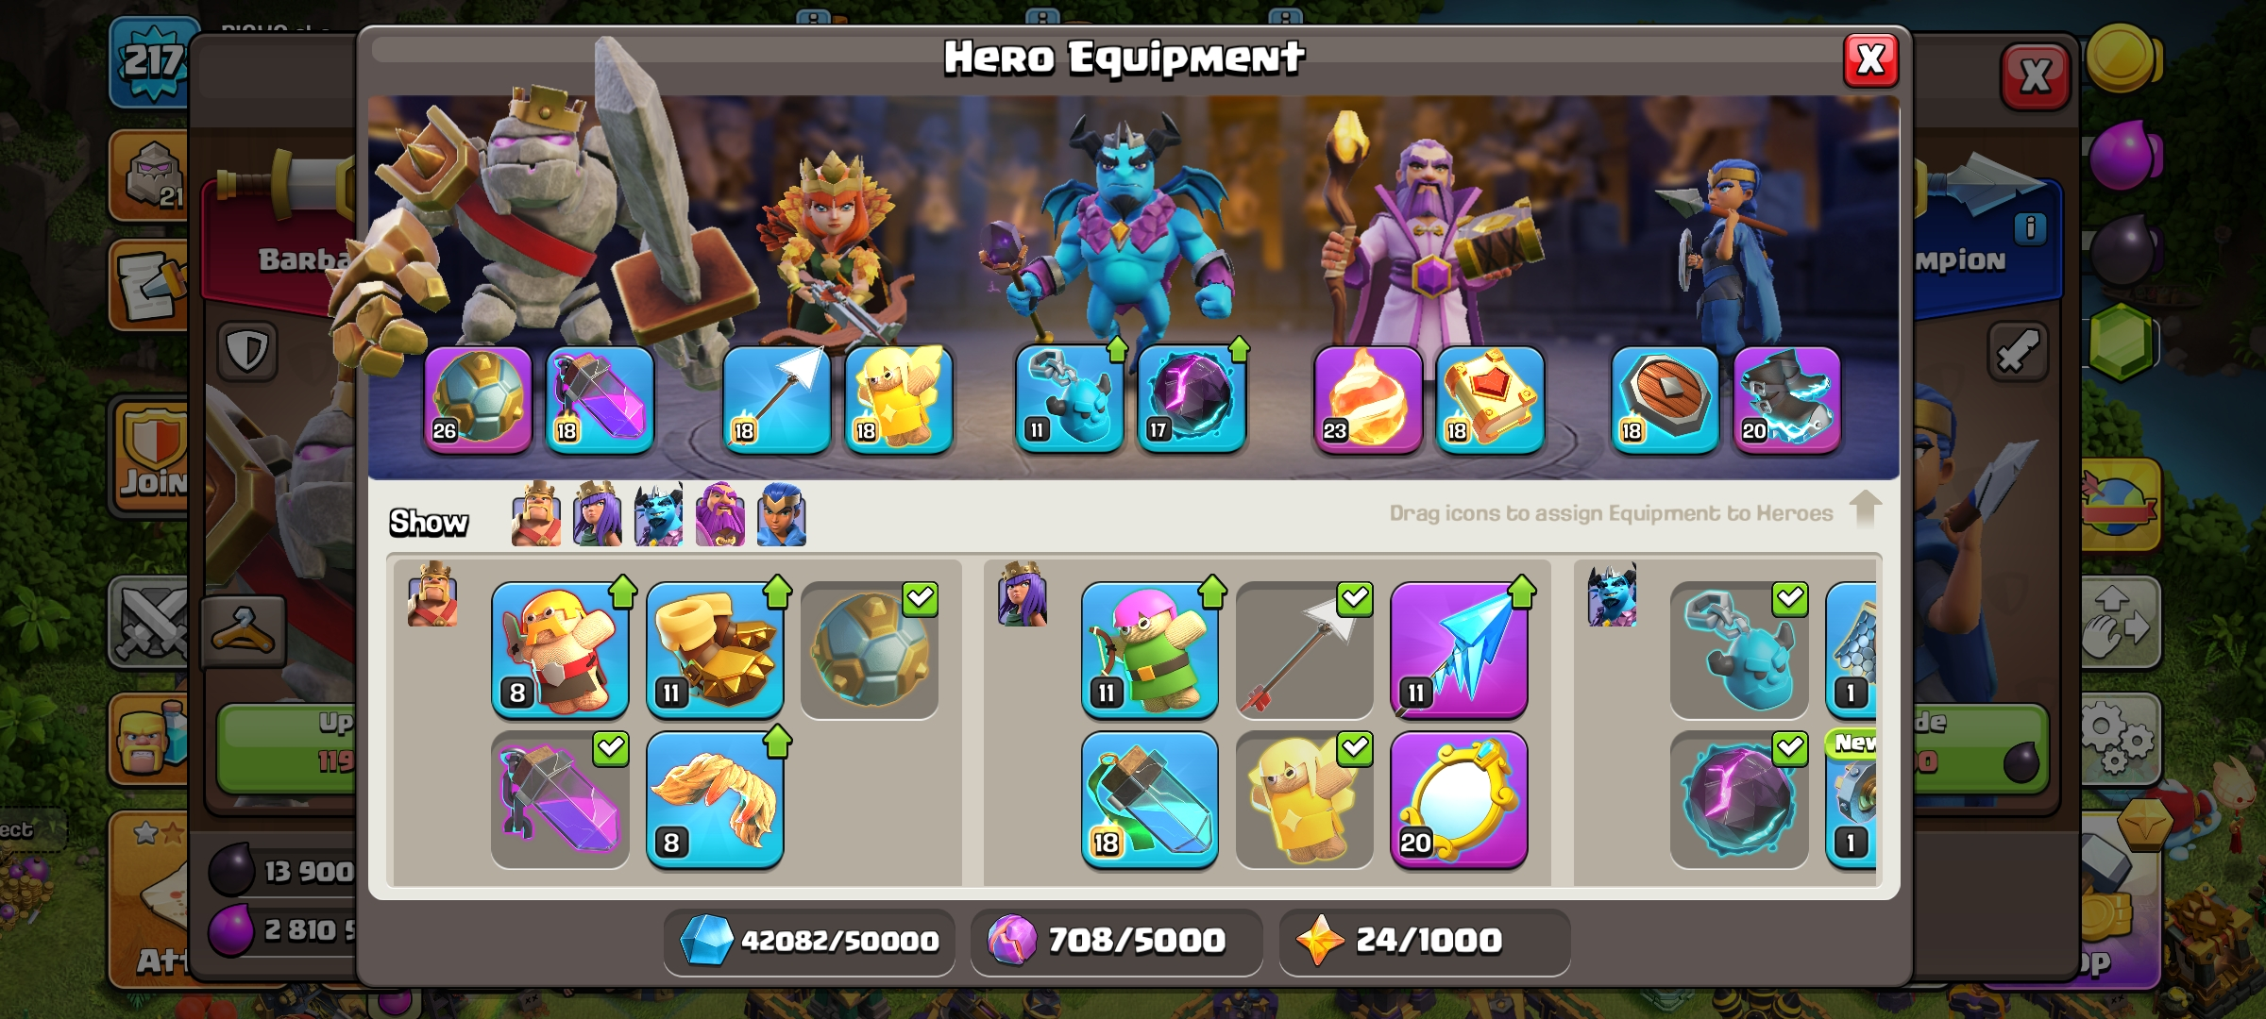The image size is (2266, 1019).
Task: Choose the Frozen Arrow equipment level 11
Action: point(1459,650)
